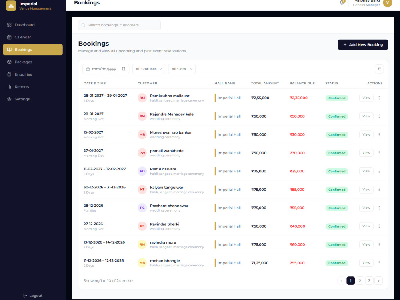Click balance due ₹2,35,000

298,98
